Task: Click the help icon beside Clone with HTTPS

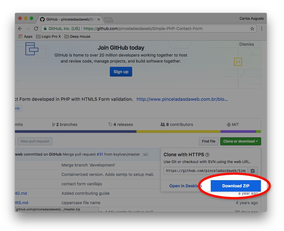Action: pyautogui.click(x=207, y=155)
